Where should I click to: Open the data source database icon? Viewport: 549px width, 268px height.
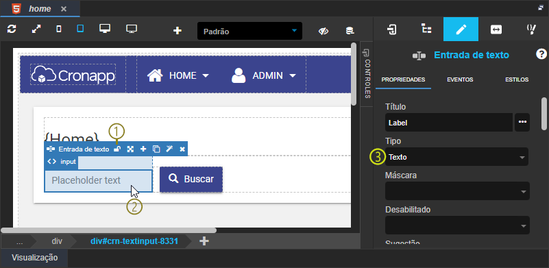[x=350, y=31]
